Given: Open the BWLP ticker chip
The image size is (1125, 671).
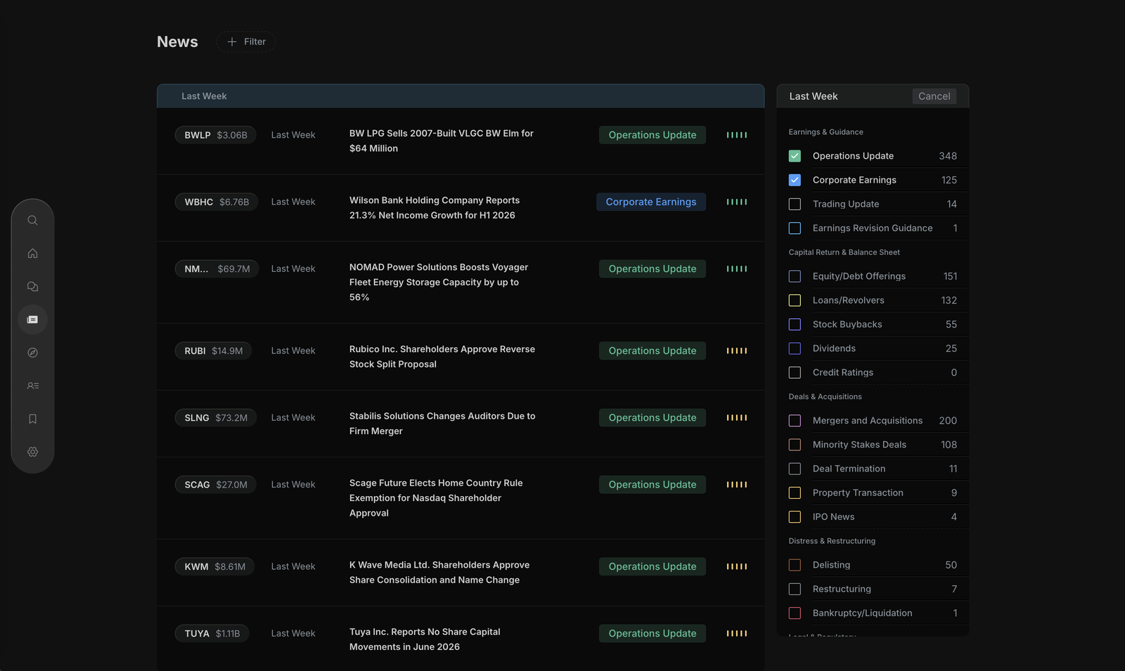Looking at the screenshot, I should click(x=215, y=135).
